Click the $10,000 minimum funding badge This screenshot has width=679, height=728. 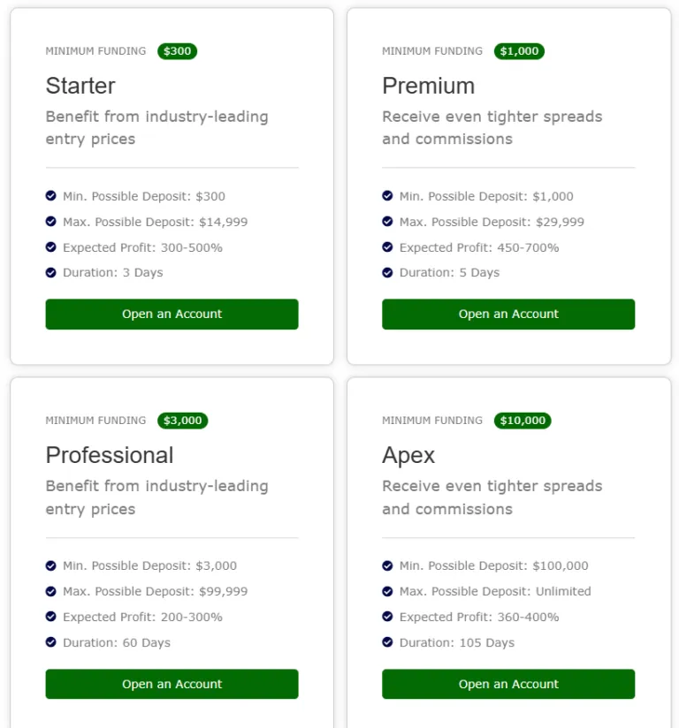pos(523,421)
